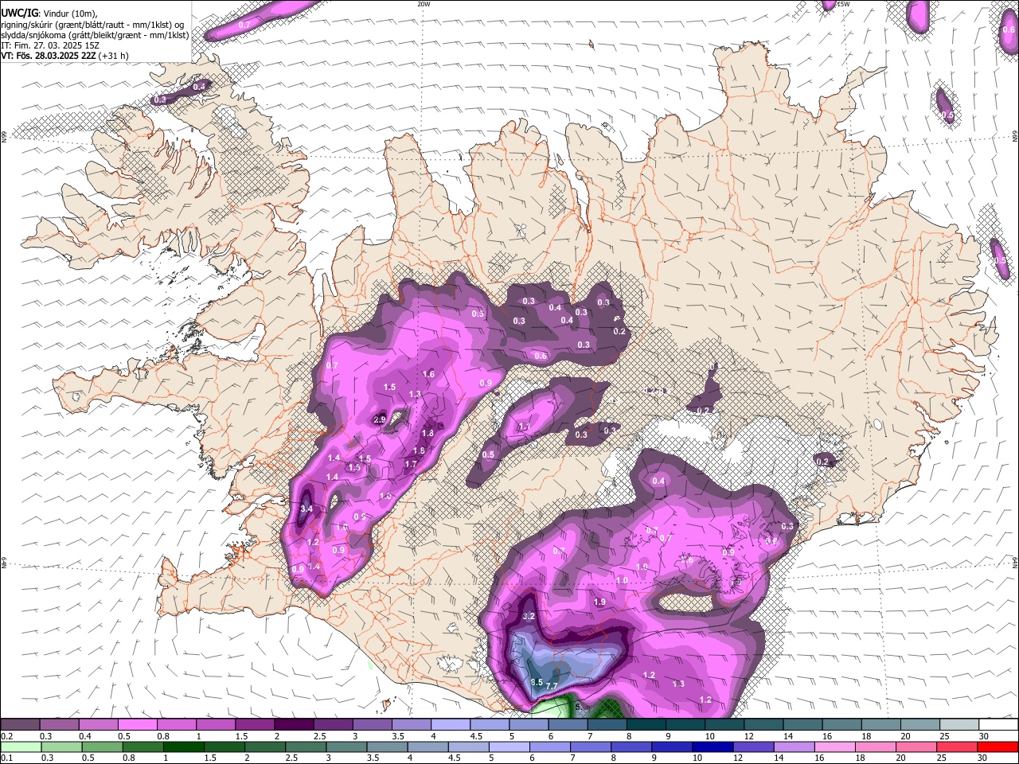
Task: Click upper legend swatch between 0.2 and 0.3
Action: (x=21, y=724)
